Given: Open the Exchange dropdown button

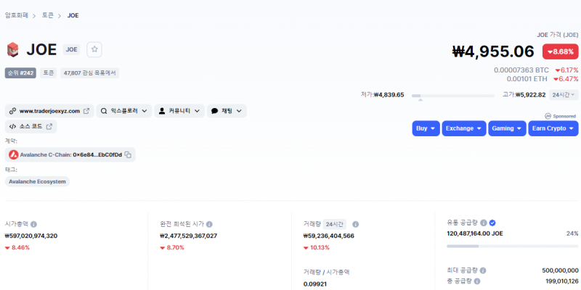Looking at the screenshot, I should 464,128.
